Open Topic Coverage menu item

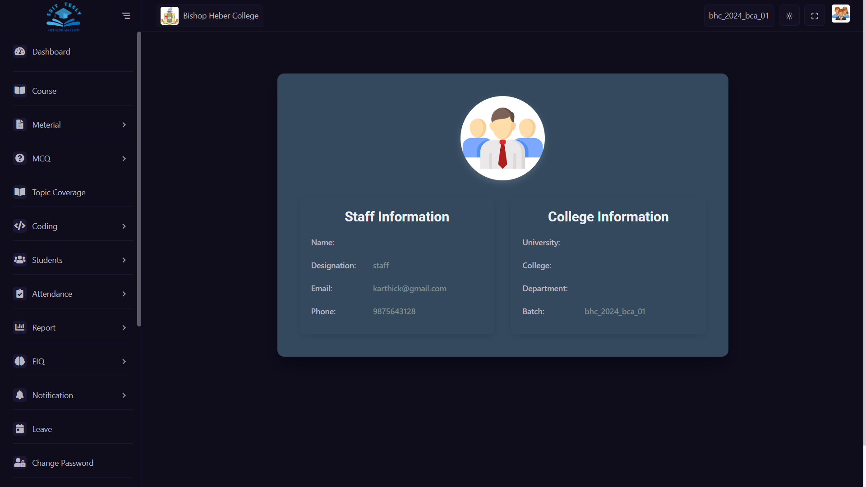coord(59,193)
